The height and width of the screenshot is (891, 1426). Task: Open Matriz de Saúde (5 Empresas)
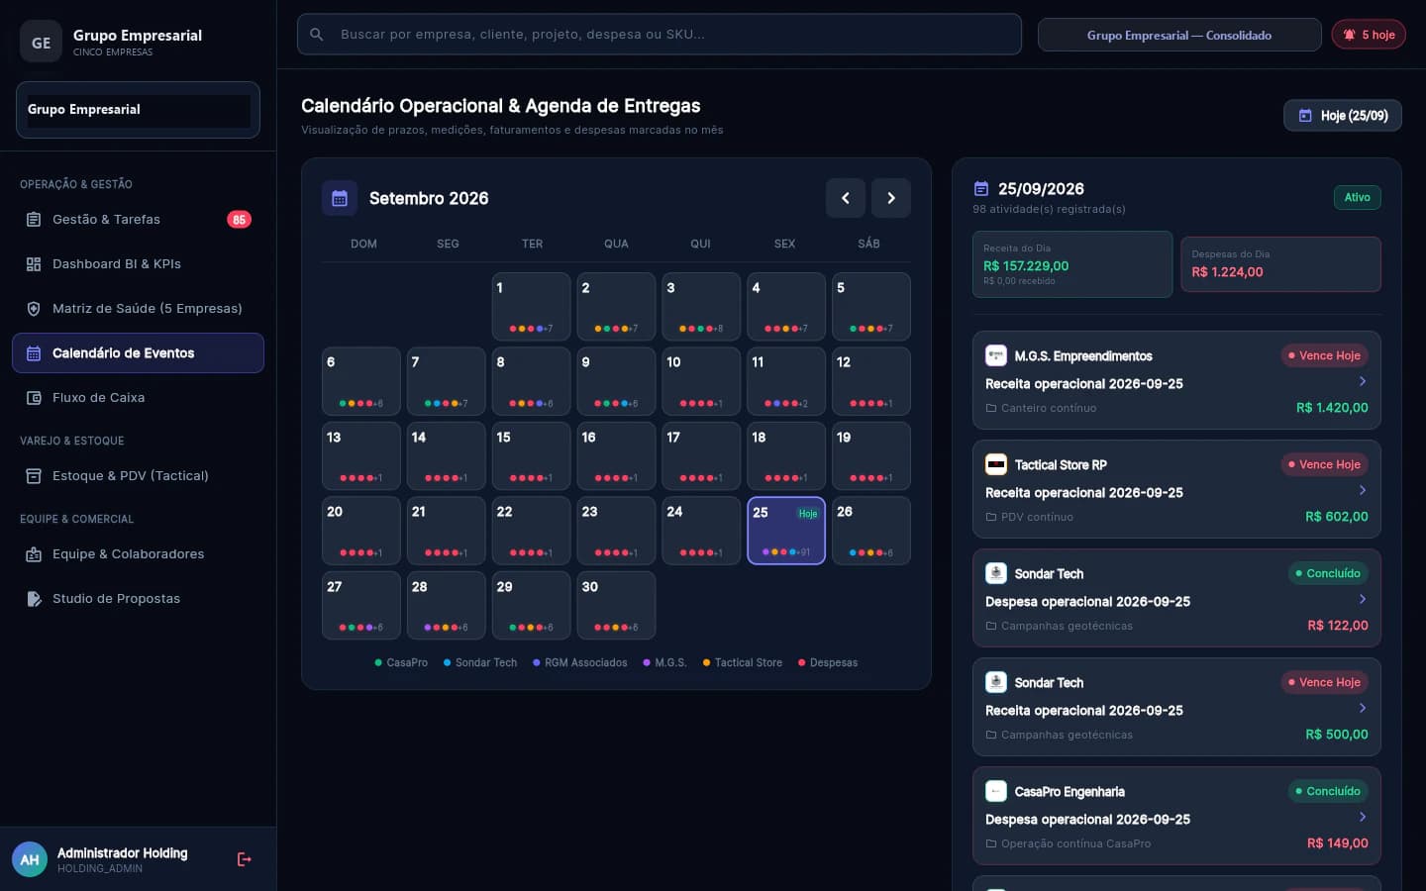pyautogui.click(x=138, y=309)
